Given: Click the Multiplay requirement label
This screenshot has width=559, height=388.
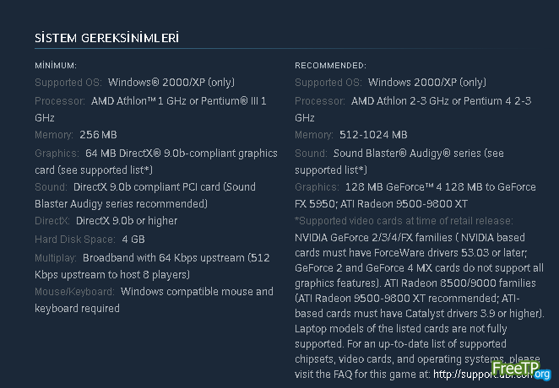Looking at the screenshot, I should (56, 256).
